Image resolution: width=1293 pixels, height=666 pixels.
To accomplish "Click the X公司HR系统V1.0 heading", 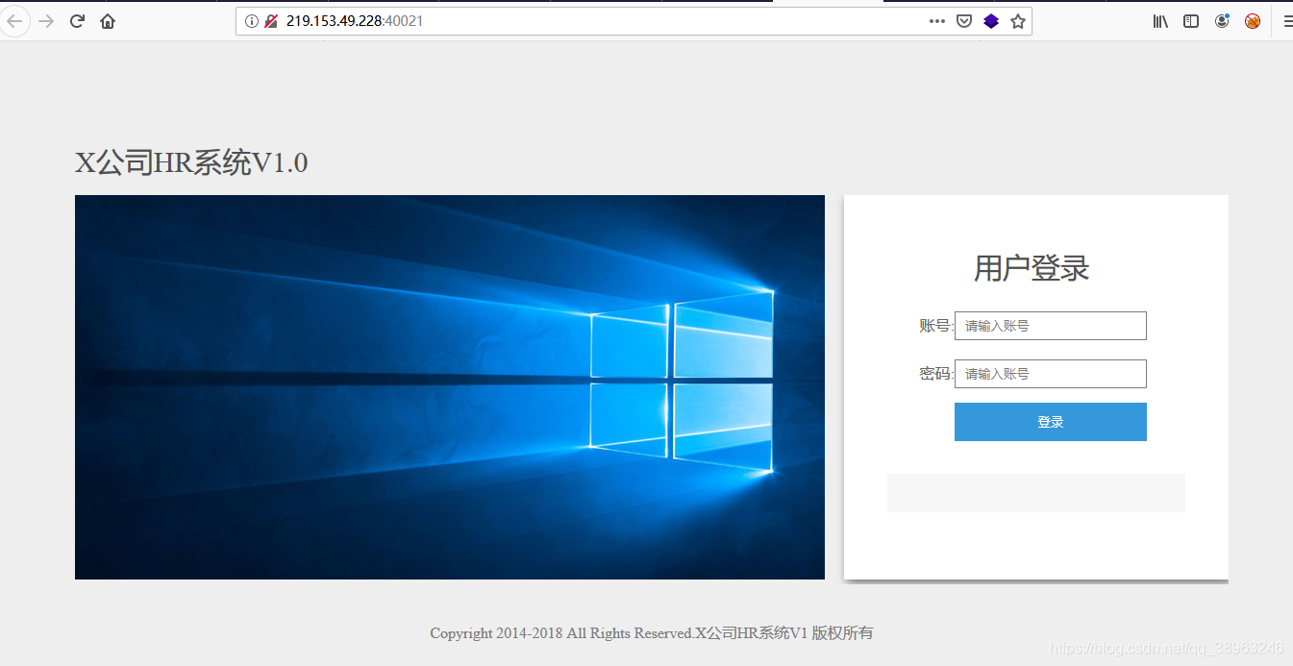I will click(x=191, y=163).
